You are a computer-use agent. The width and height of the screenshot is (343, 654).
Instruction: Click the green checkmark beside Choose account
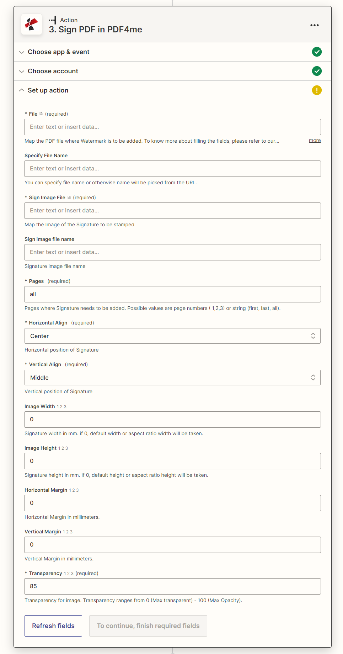[316, 71]
